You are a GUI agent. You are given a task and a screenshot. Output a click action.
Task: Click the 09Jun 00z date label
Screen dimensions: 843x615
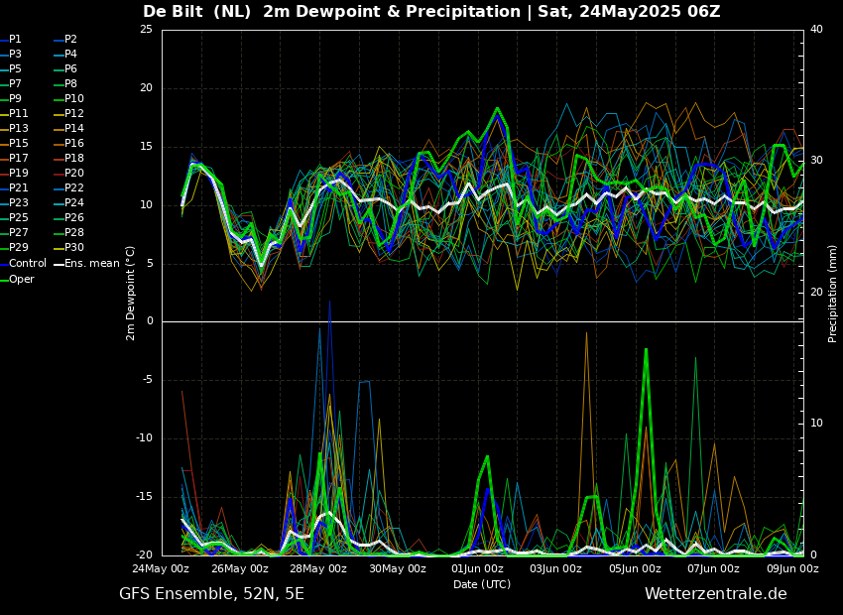tap(792, 568)
